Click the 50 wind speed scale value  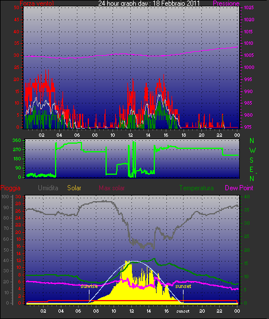tap(17, 7)
